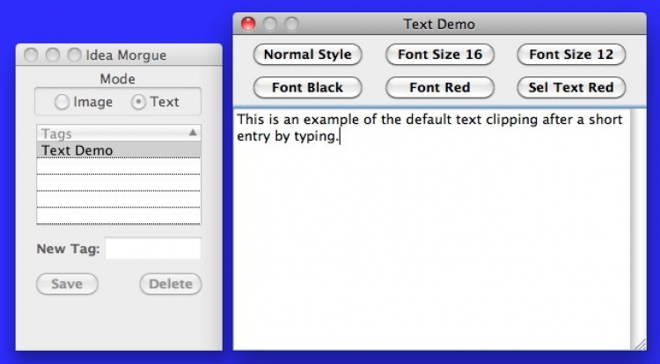Viewport: 660px width, 364px height.
Task: Select the Text mode radio button
Action: pos(138,102)
